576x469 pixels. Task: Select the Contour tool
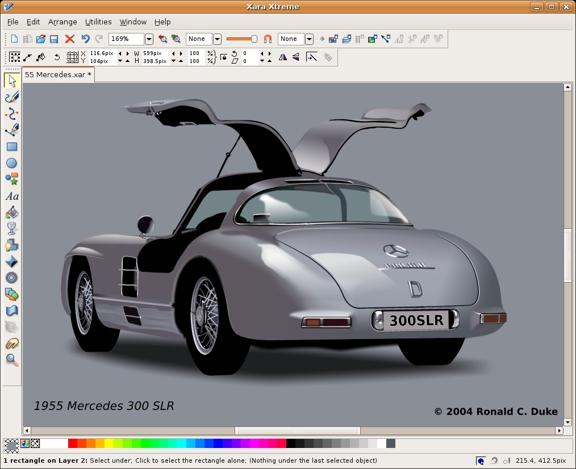(x=12, y=278)
